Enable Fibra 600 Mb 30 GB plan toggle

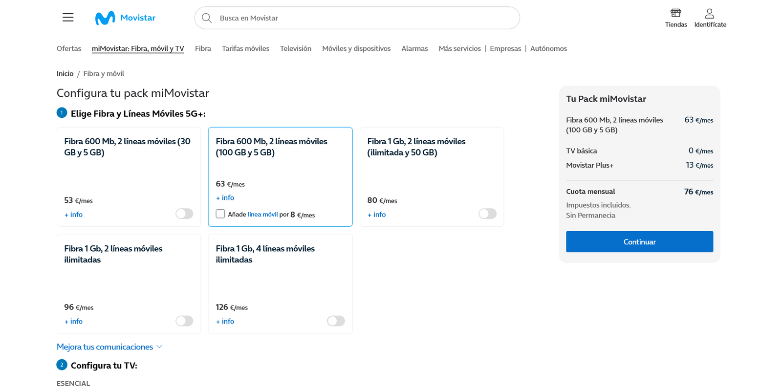[184, 214]
